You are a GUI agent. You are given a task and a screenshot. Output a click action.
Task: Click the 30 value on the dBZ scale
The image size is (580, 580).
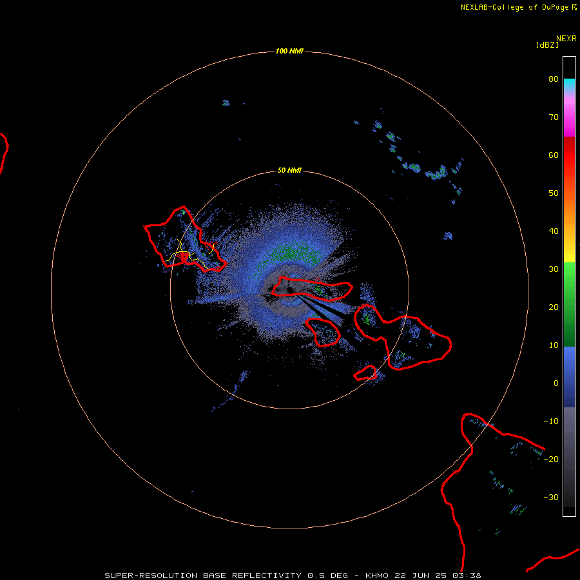[554, 269]
